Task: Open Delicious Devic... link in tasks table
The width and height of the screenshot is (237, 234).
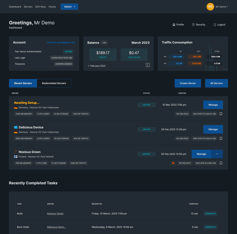Action: [x=56, y=227]
